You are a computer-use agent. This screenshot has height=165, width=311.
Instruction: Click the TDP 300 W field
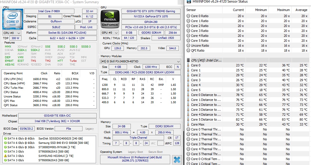click(15, 38)
